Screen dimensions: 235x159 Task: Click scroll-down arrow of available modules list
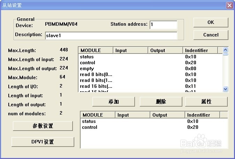225,89
